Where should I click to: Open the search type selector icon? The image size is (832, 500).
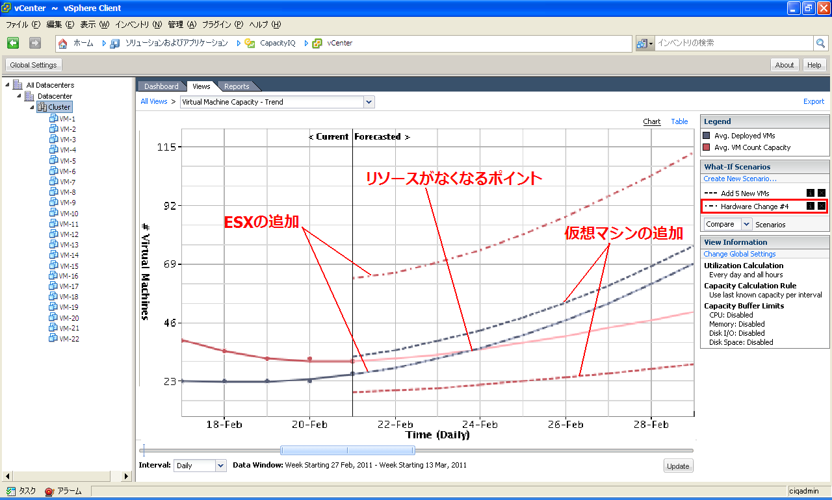tap(645, 44)
